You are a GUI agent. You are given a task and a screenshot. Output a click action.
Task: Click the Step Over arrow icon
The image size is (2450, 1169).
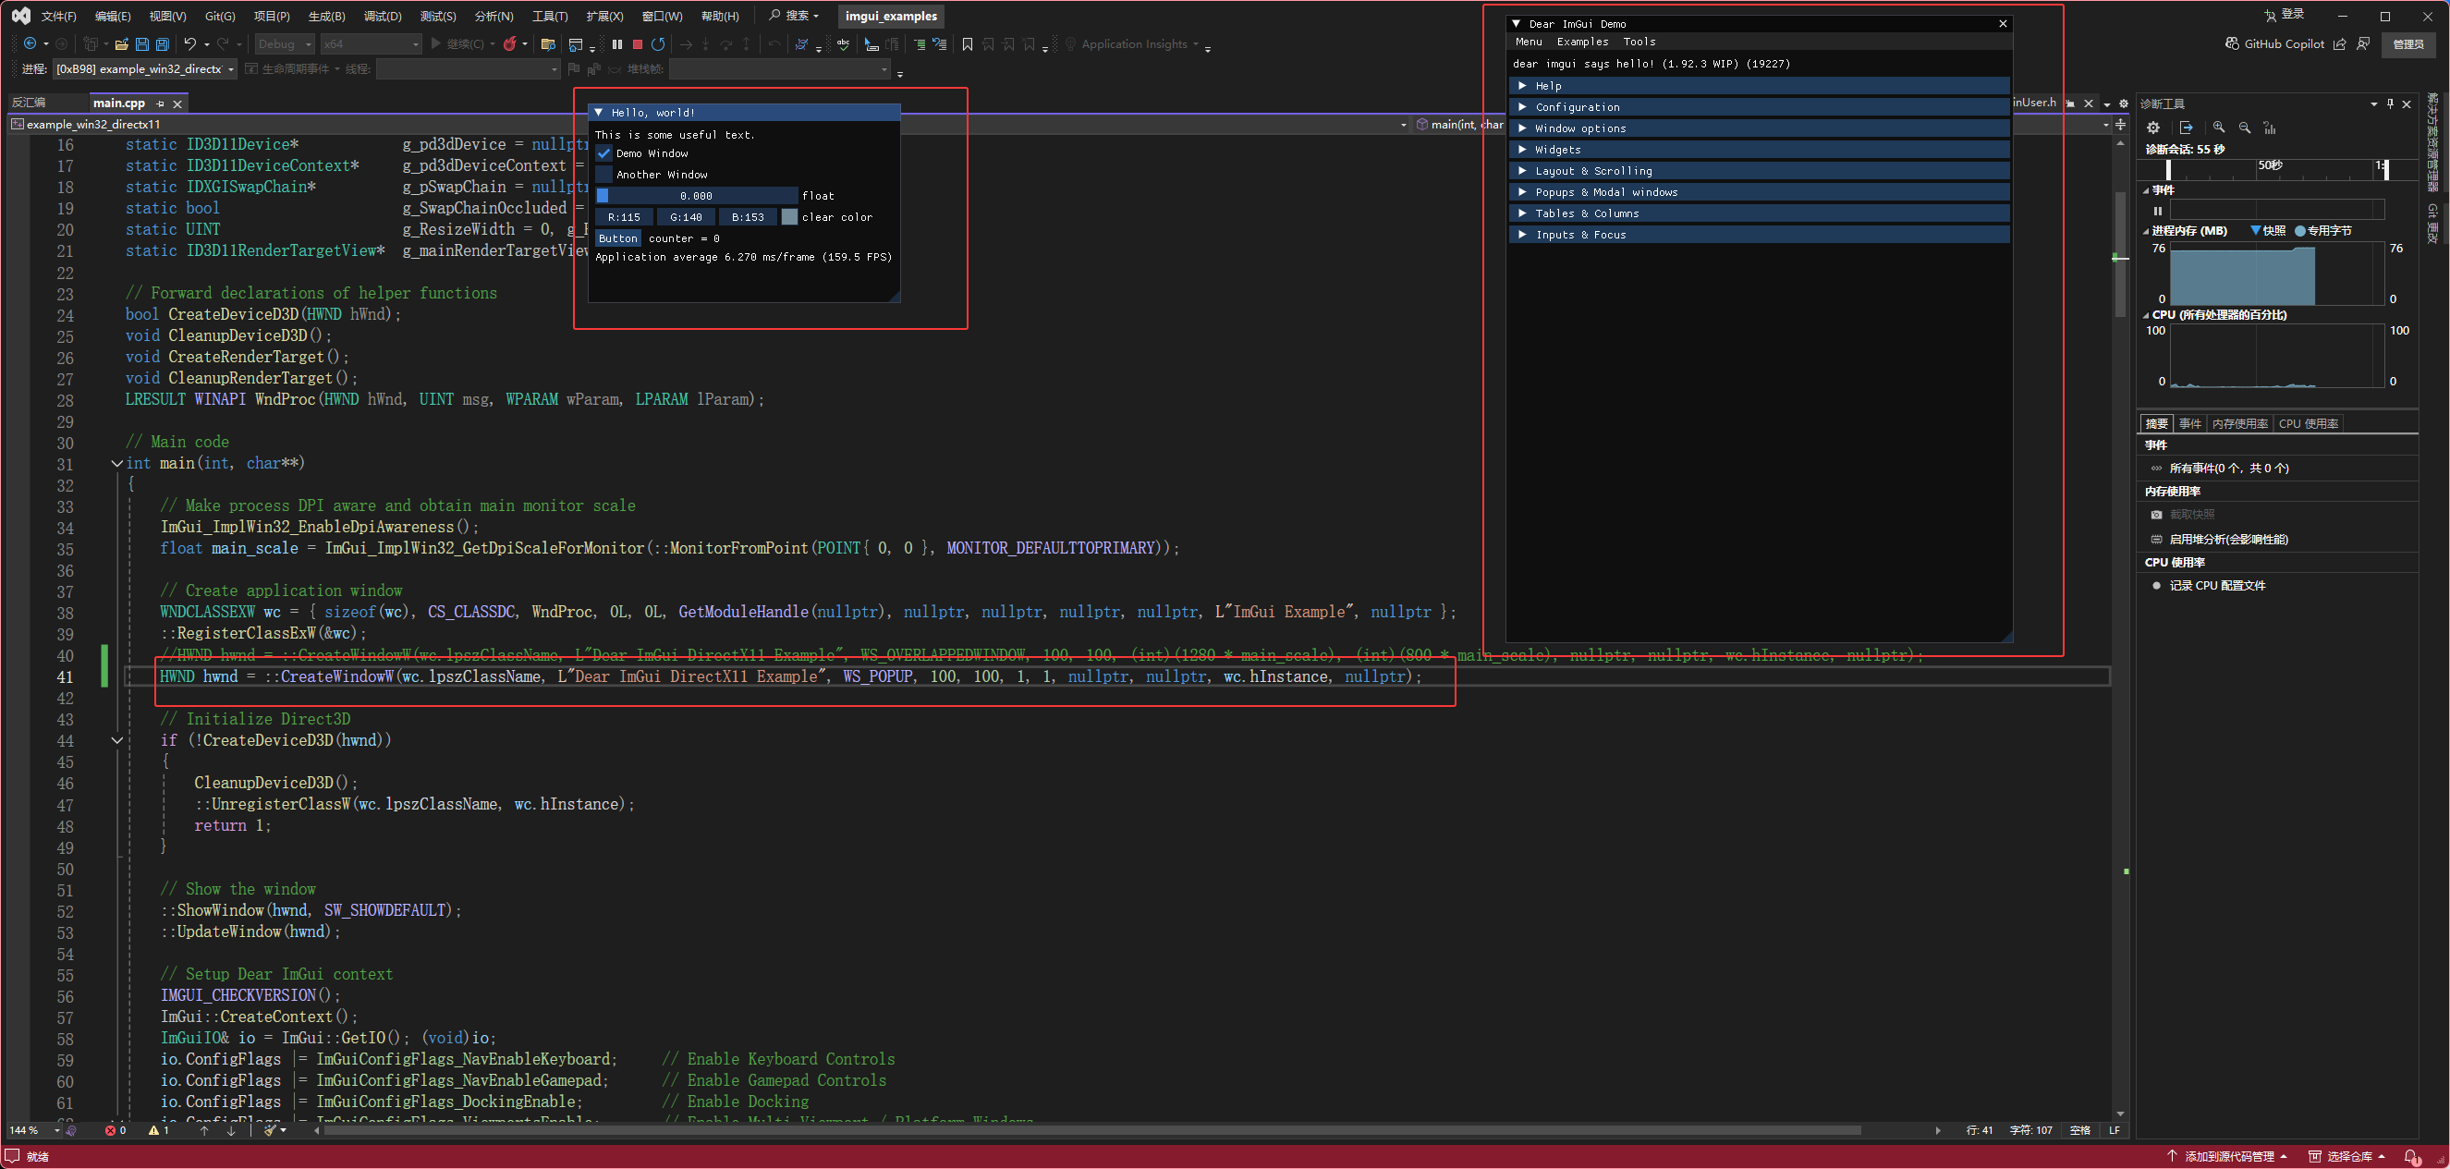click(726, 43)
